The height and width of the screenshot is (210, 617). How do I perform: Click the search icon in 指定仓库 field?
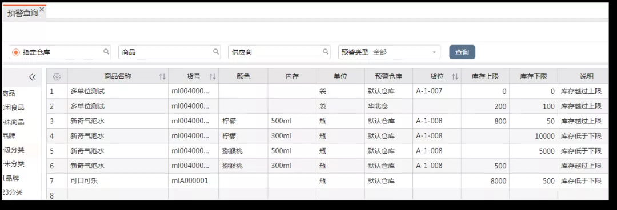click(106, 52)
